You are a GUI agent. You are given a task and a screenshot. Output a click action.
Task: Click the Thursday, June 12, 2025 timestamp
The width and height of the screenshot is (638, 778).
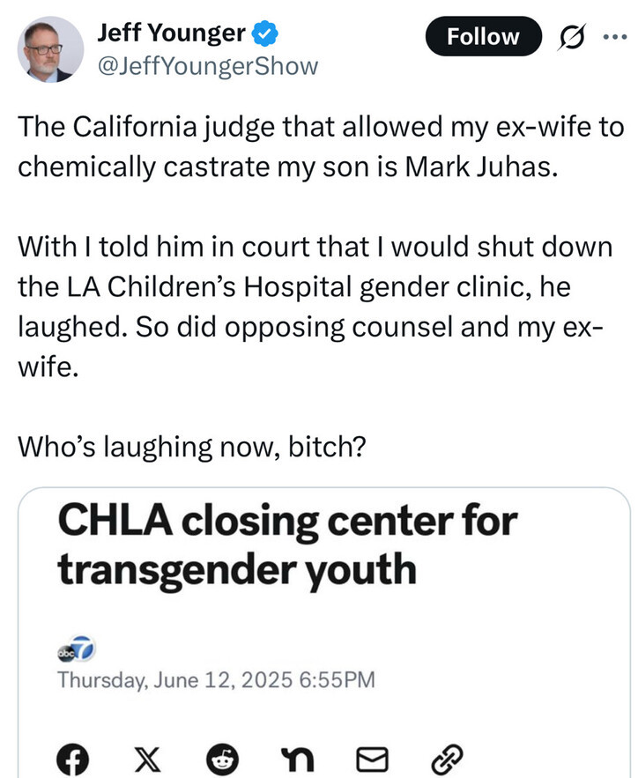click(x=216, y=680)
